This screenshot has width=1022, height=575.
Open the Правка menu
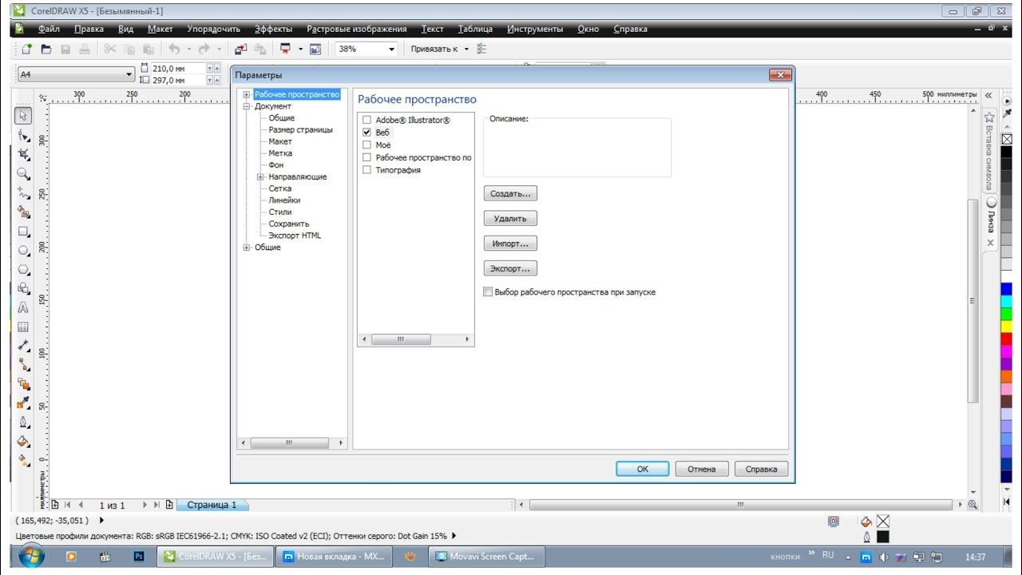pos(89,29)
